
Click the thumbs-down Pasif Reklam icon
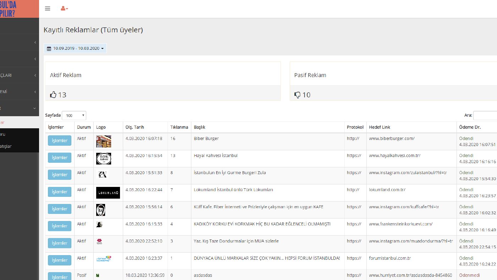click(x=297, y=95)
